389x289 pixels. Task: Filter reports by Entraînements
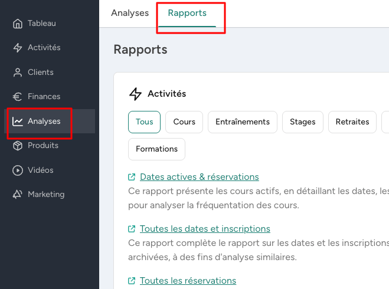click(243, 122)
